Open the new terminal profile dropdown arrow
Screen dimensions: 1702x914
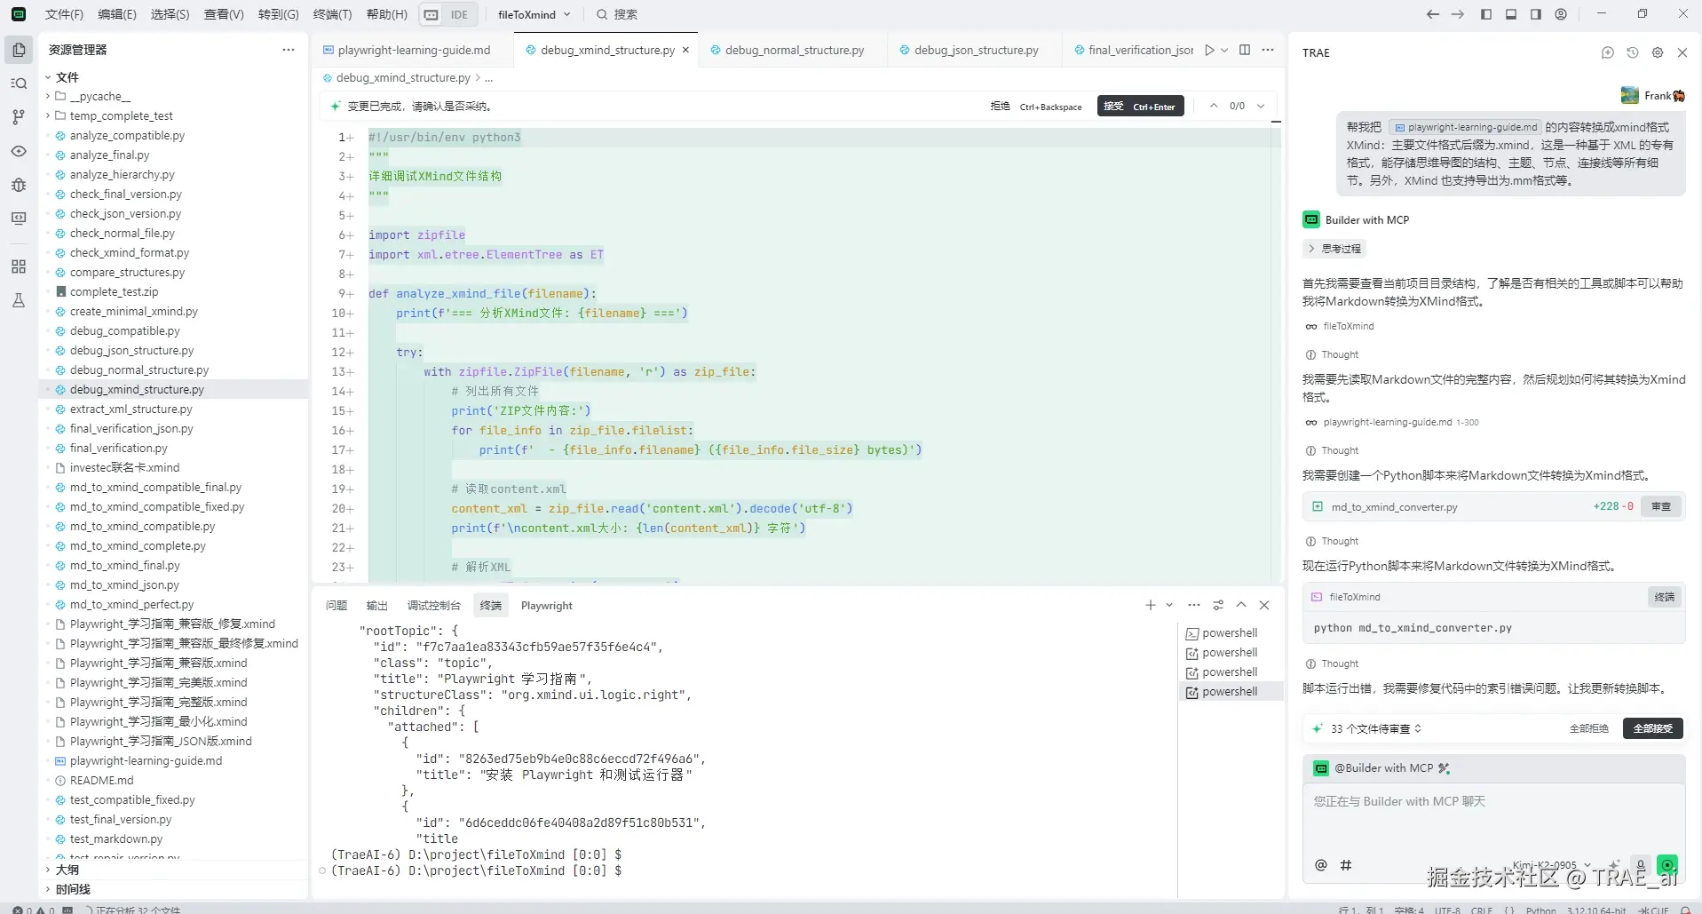(1169, 605)
